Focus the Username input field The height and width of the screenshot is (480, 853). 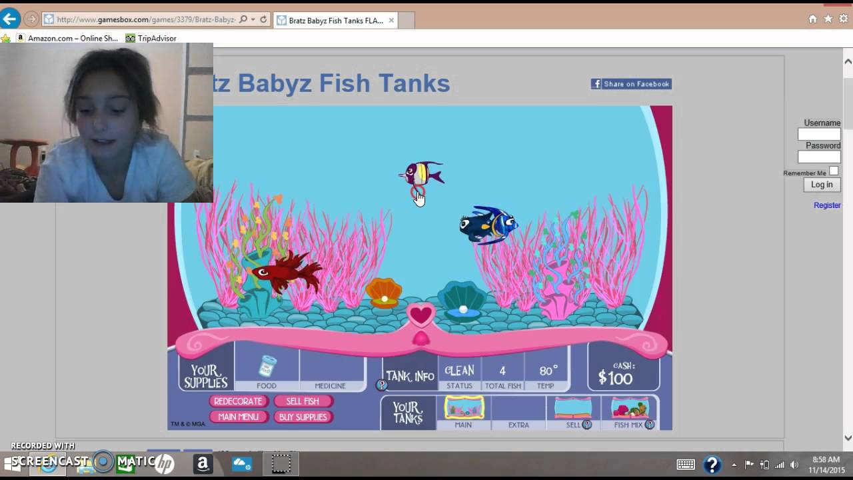click(x=819, y=134)
